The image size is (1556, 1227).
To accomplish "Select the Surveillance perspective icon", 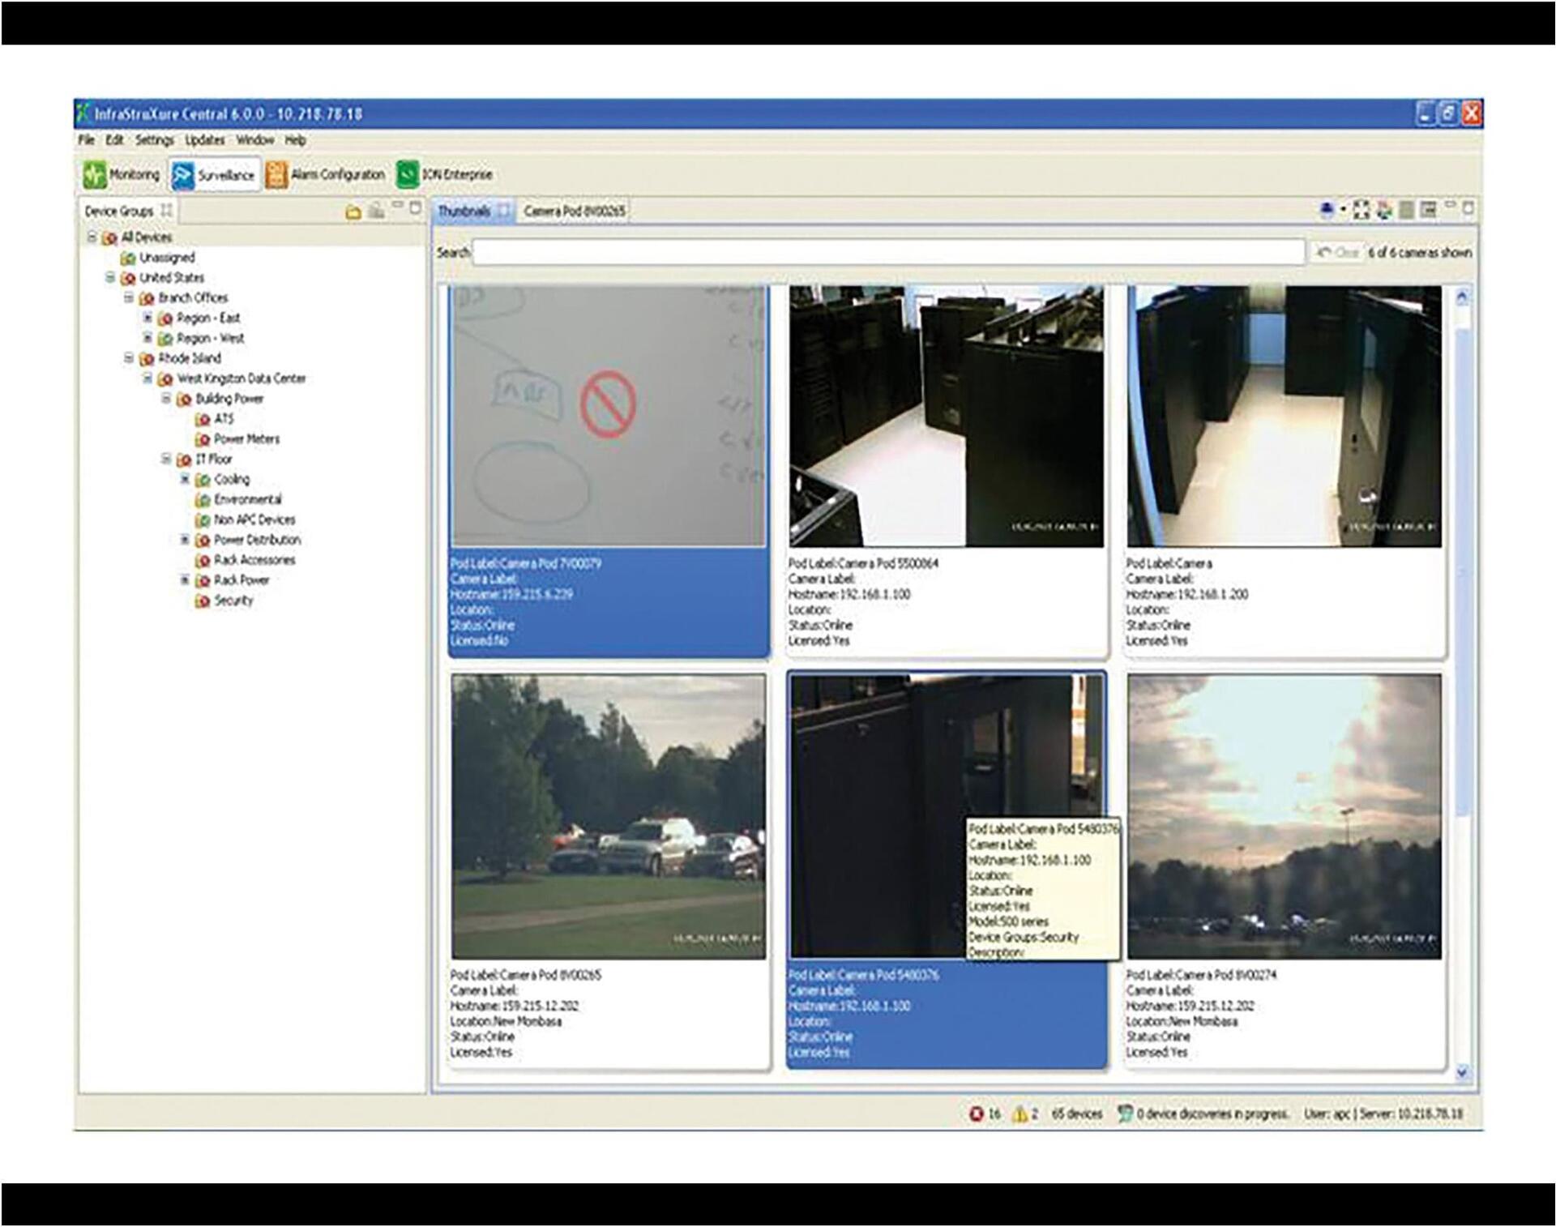I will (x=184, y=175).
